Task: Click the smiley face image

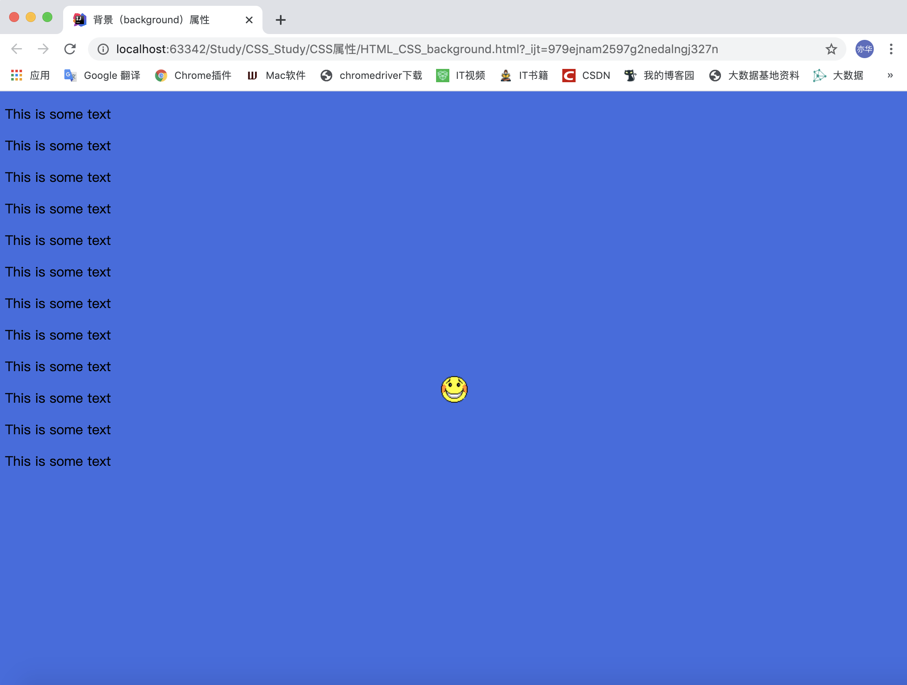Action: (454, 389)
